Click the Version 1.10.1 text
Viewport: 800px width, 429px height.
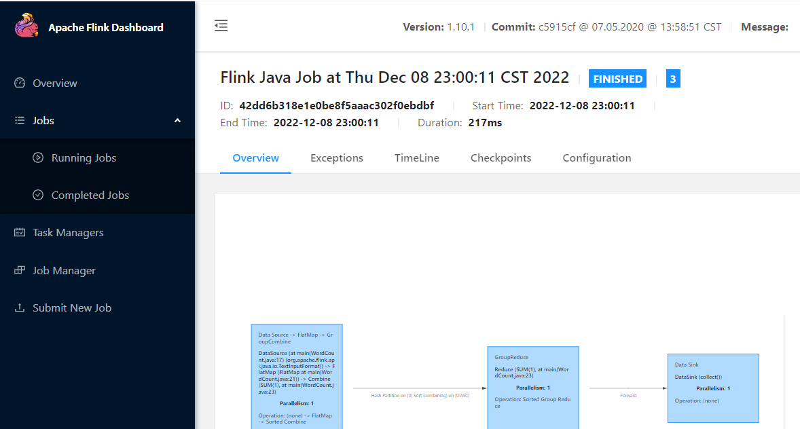[x=439, y=27]
